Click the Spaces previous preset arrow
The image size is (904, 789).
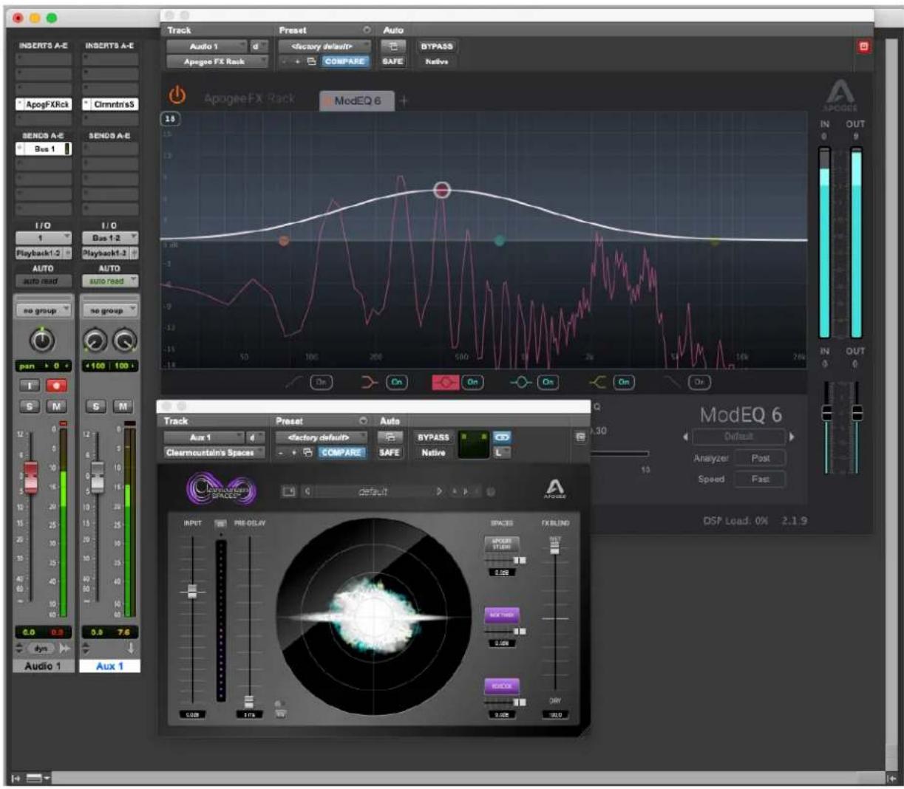point(307,491)
